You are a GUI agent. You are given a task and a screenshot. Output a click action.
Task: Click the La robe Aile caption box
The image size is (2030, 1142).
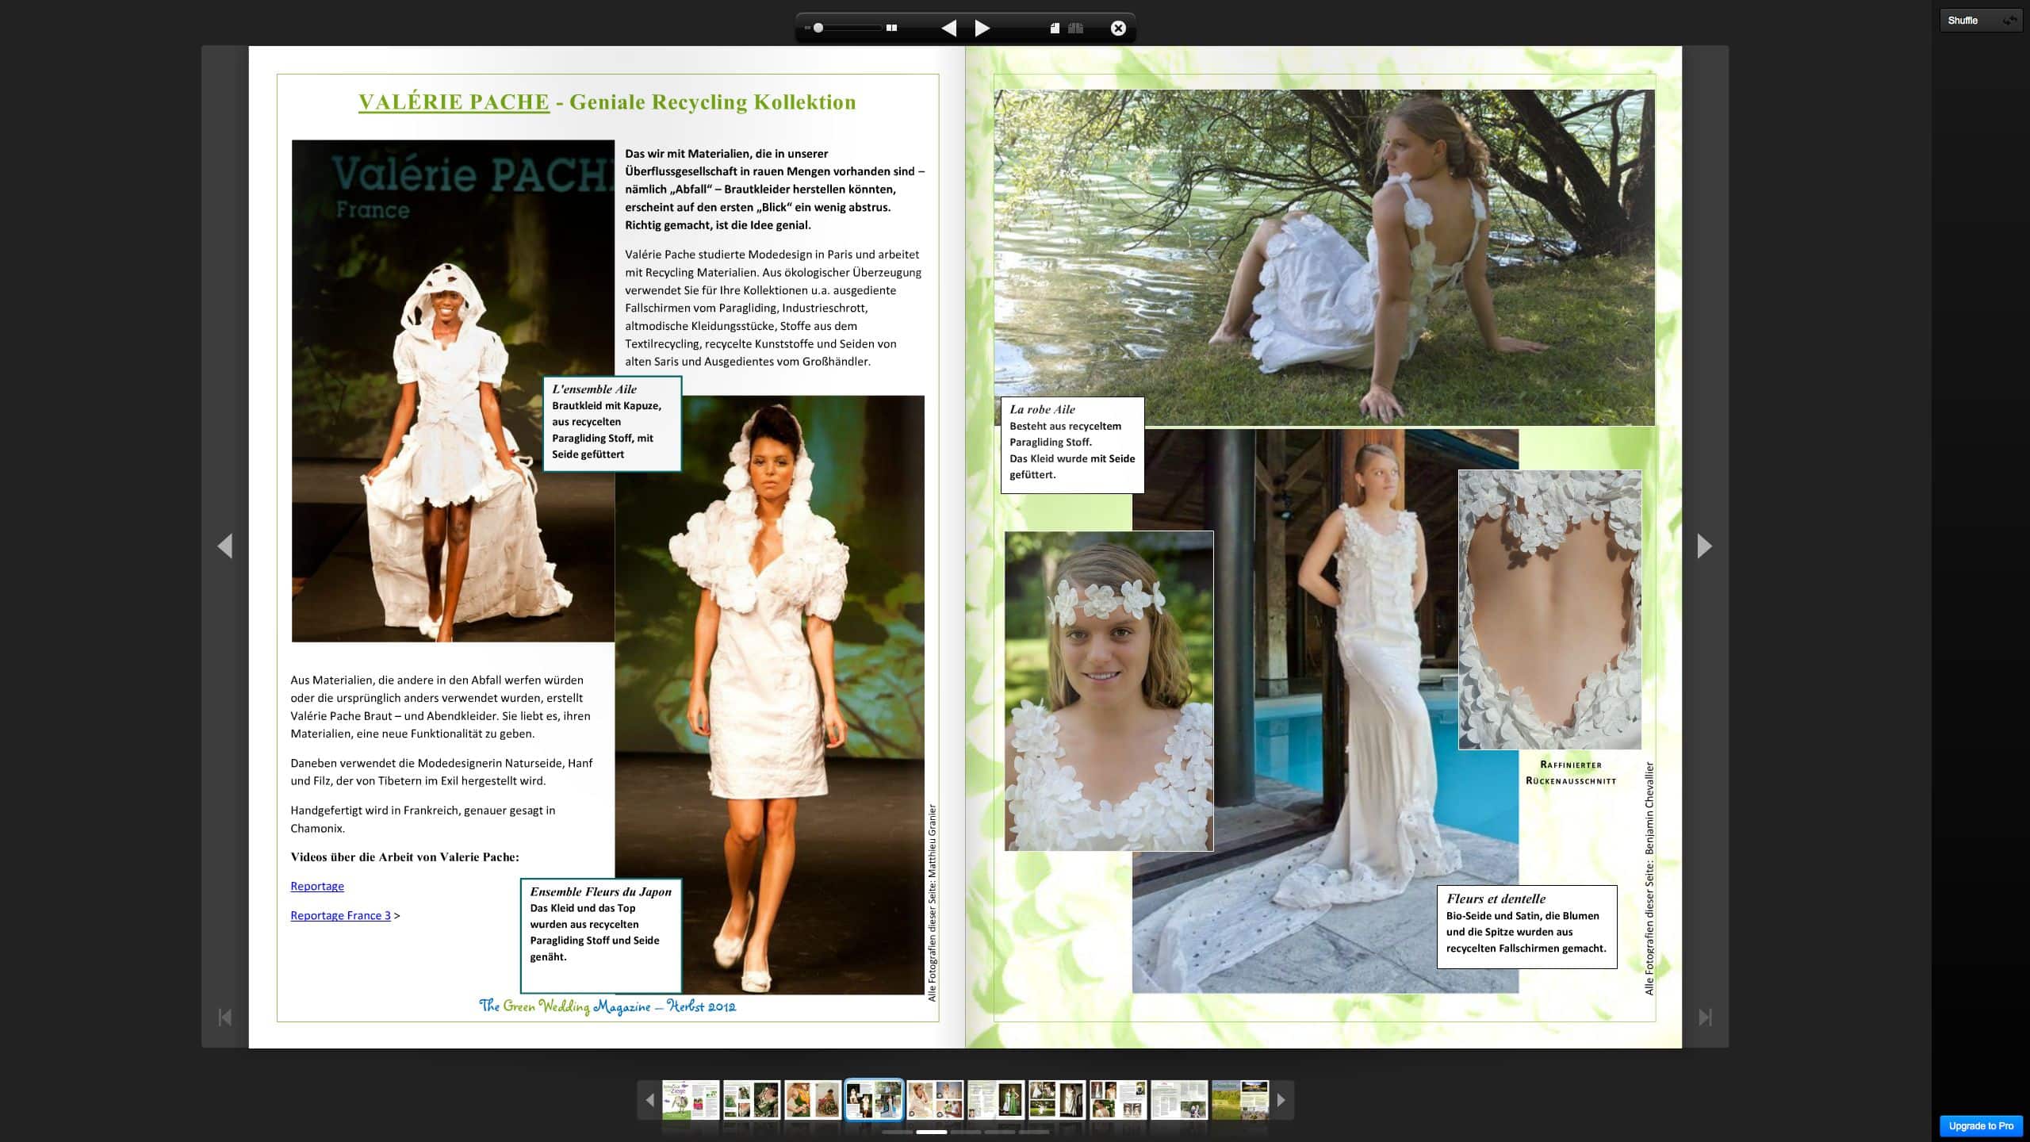click(x=1072, y=445)
